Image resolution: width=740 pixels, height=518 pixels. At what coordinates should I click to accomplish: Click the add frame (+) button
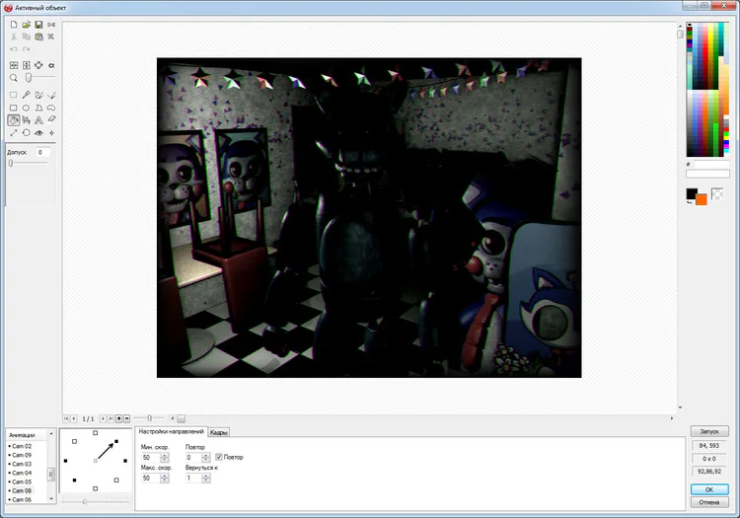click(119, 418)
